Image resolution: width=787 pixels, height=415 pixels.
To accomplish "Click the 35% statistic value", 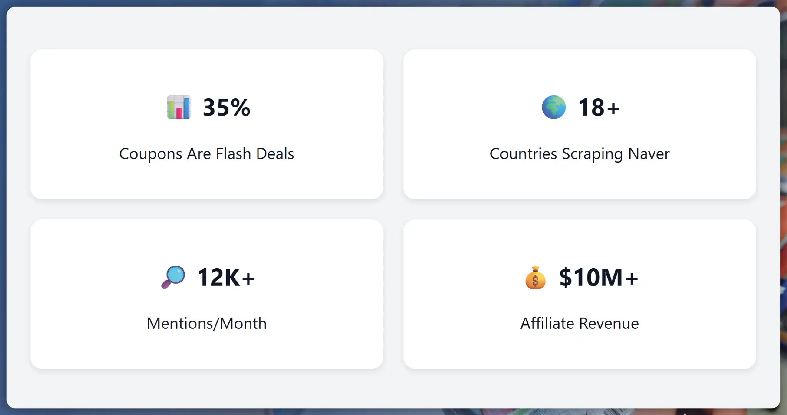I will [226, 108].
